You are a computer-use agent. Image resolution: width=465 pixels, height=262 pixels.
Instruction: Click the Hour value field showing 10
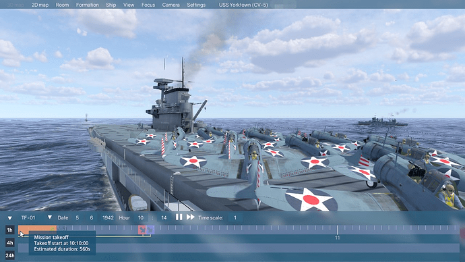click(x=141, y=217)
